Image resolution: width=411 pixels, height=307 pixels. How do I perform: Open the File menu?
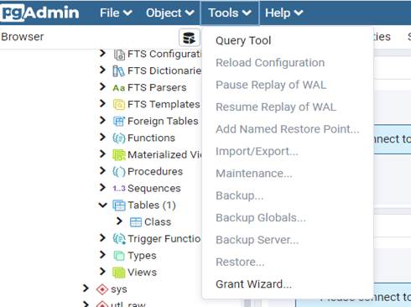point(116,13)
